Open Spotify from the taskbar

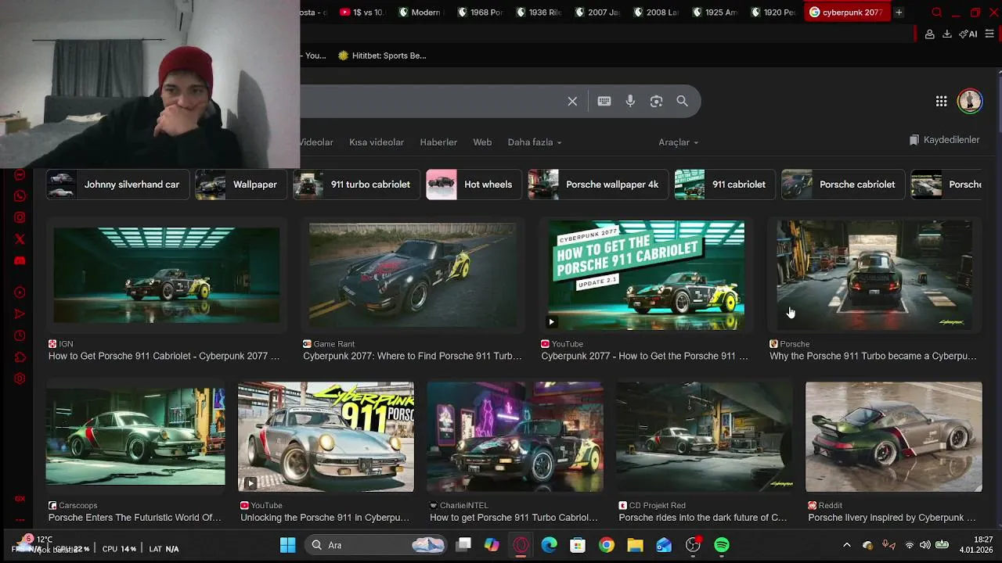pos(722,545)
